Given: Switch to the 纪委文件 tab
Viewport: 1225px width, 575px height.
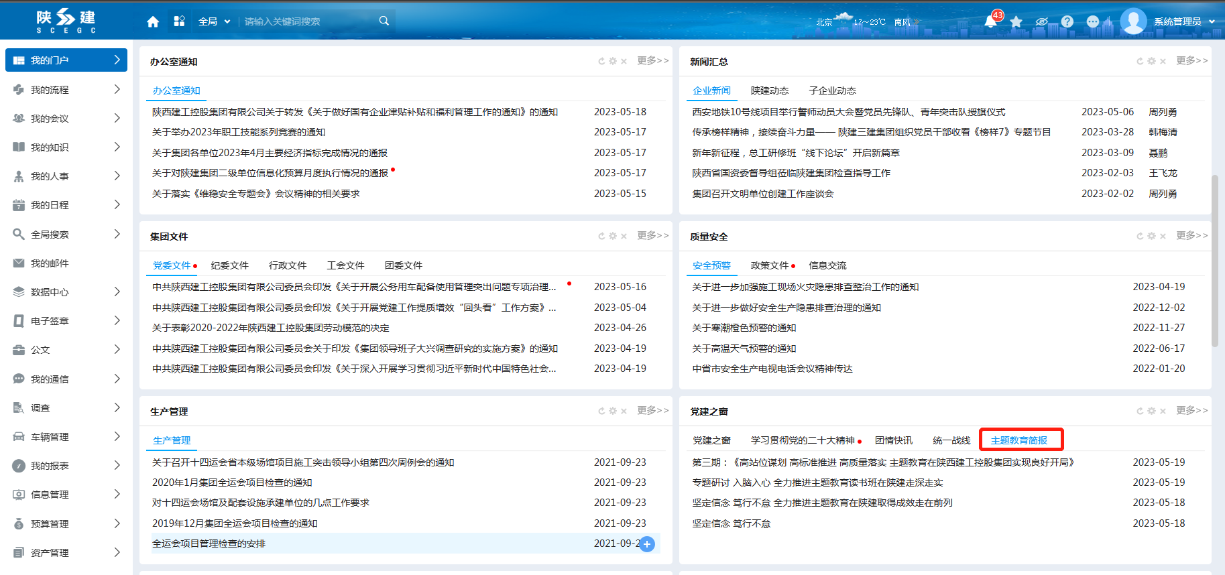Looking at the screenshot, I should point(229,265).
